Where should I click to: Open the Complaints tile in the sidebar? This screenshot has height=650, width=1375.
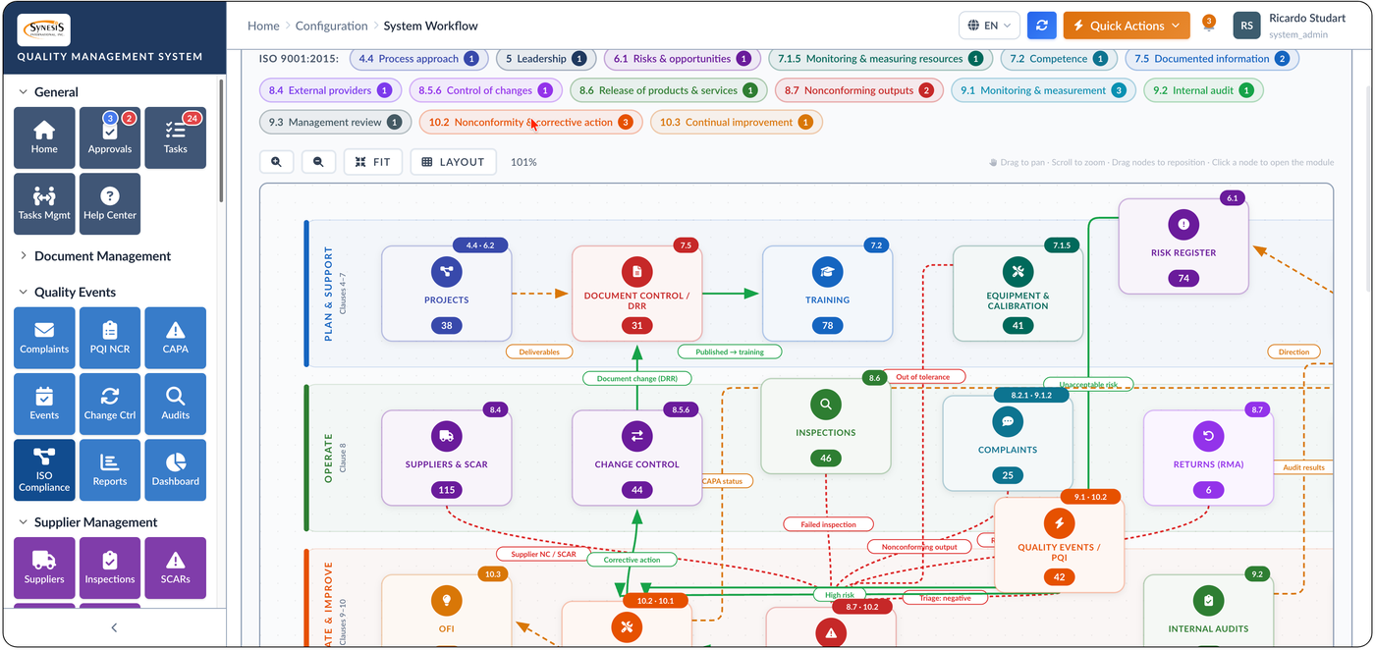click(x=44, y=338)
